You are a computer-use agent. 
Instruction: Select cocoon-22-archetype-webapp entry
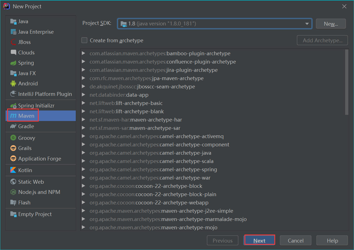click(149, 202)
